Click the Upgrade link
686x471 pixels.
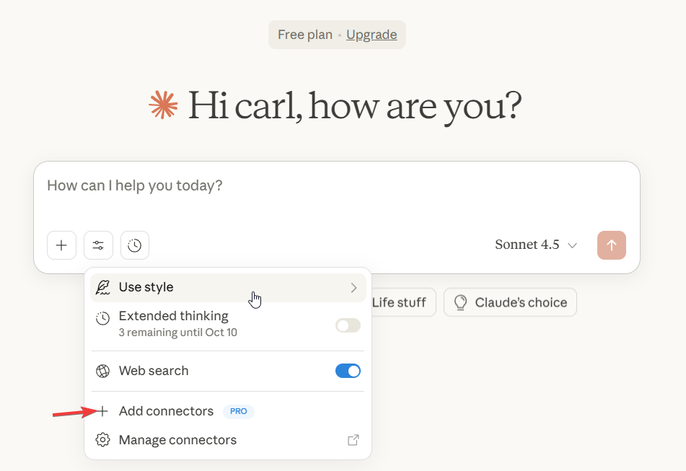(371, 35)
